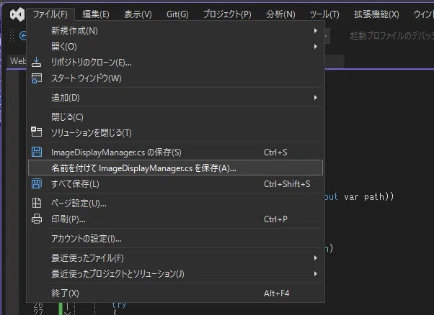The height and width of the screenshot is (315, 434).
Task: Click the navigate backward arrow icon
Action: pos(23,36)
